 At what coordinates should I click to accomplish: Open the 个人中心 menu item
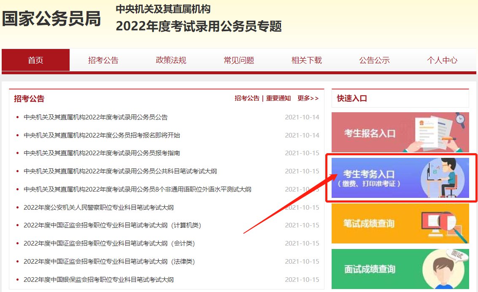(442, 60)
